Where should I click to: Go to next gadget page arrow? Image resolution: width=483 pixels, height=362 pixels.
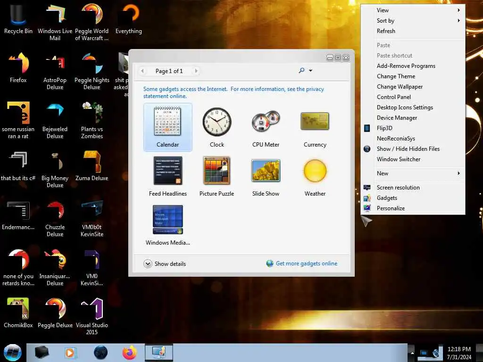[196, 71]
